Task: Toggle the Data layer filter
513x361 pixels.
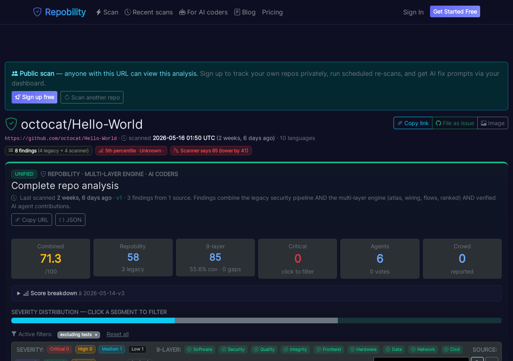Action: [x=394, y=349]
